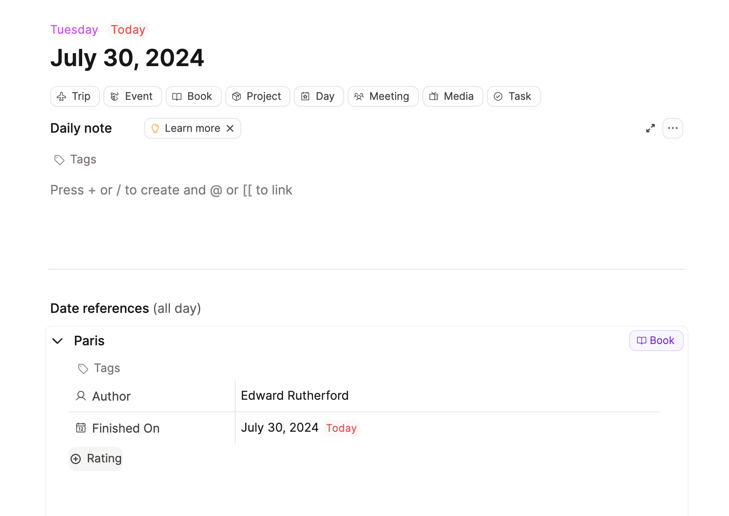Image resolution: width=729 pixels, height=516 pixels.
Task: Click the Event party icon
Action: [115, 96]
